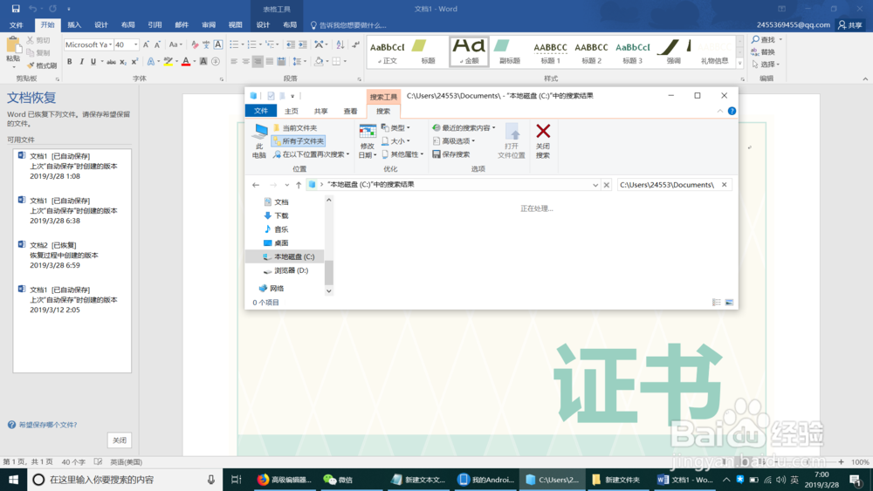Image resolution: width=873 pixels, height=491 pixels.
Task: Click the back arrow in Explorer
Action: point(256,185)
